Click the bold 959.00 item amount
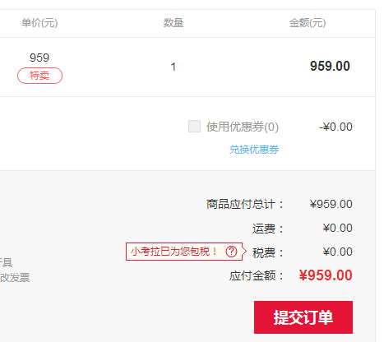The width and height of the screenshot is (384, 342). point(330,66)
